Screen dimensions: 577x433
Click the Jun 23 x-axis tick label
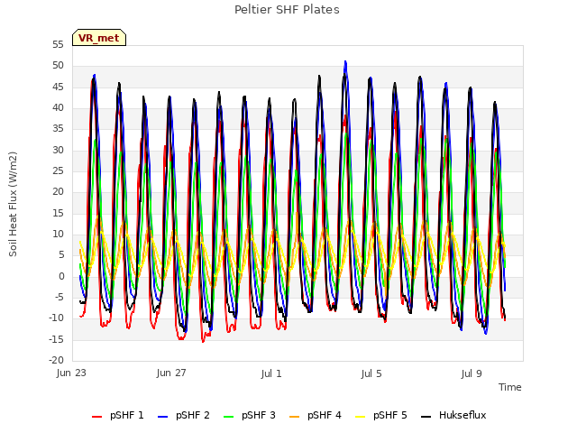(x=71, y=373)
